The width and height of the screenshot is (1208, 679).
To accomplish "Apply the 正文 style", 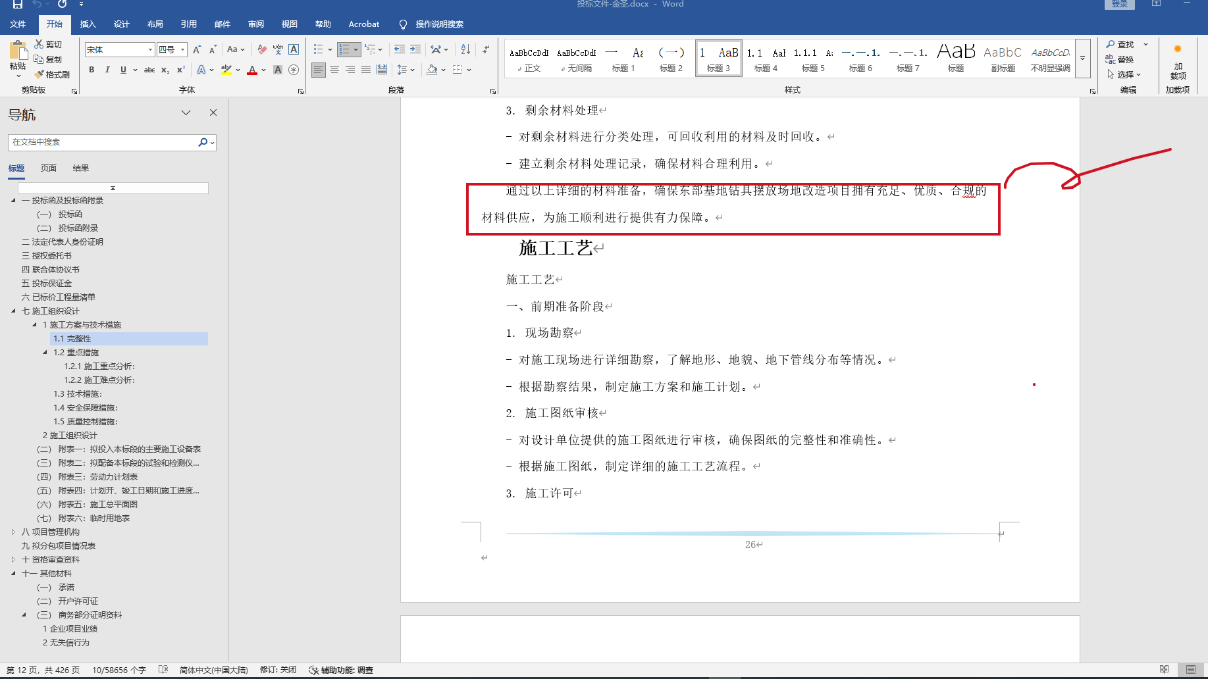I will (x=529, y=58).
